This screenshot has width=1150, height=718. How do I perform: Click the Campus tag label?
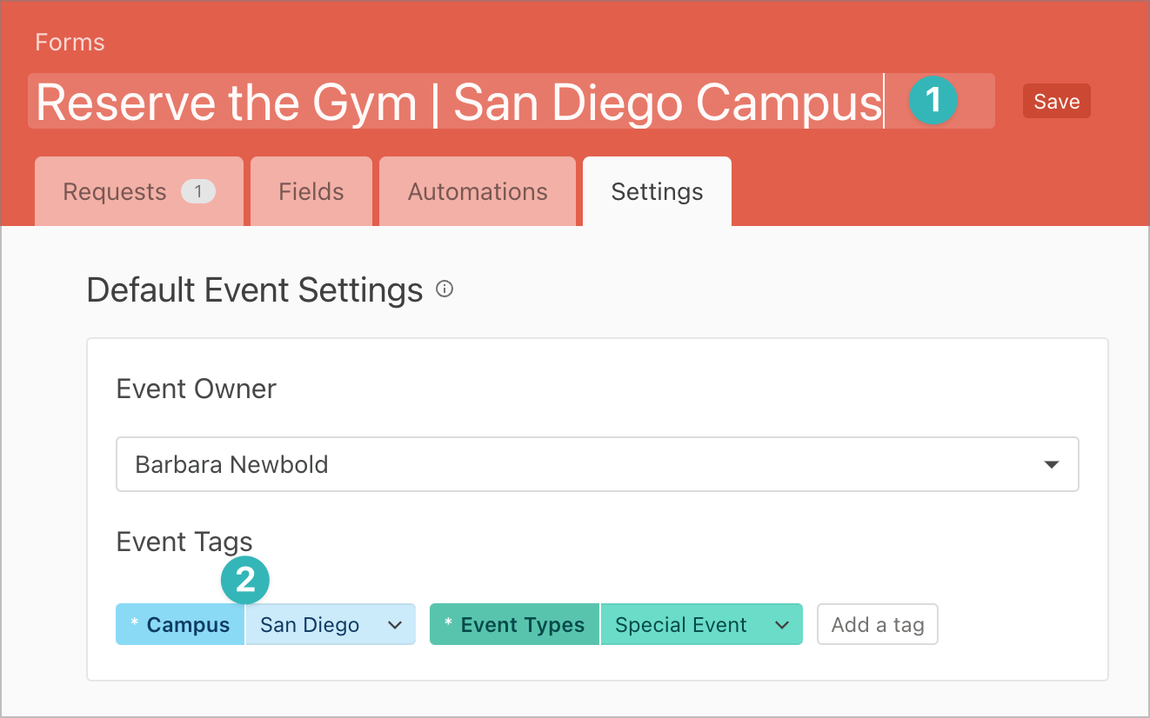(x=180, y=625)
